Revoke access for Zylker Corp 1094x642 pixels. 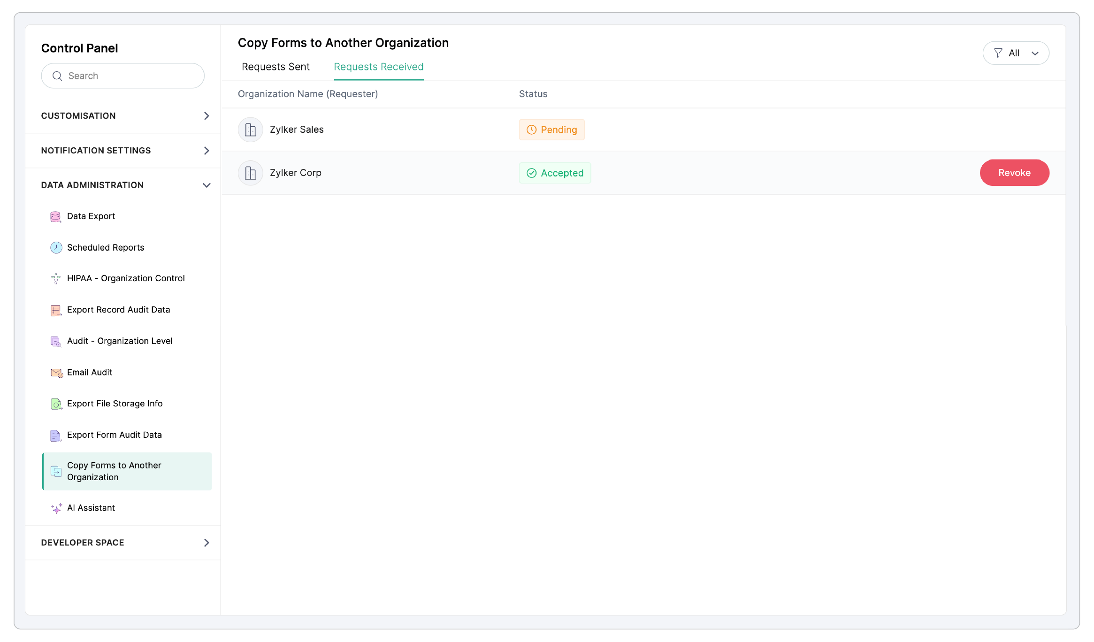point(1014,173)
